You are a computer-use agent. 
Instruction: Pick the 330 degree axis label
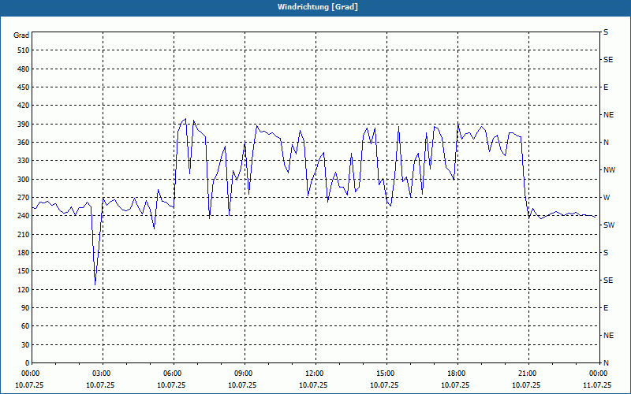coord(24,161)
